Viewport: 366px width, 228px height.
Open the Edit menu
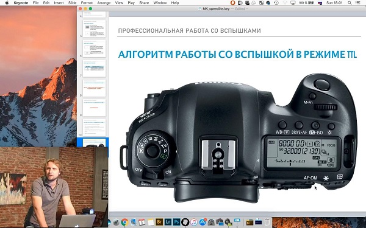tap(46, 3)
